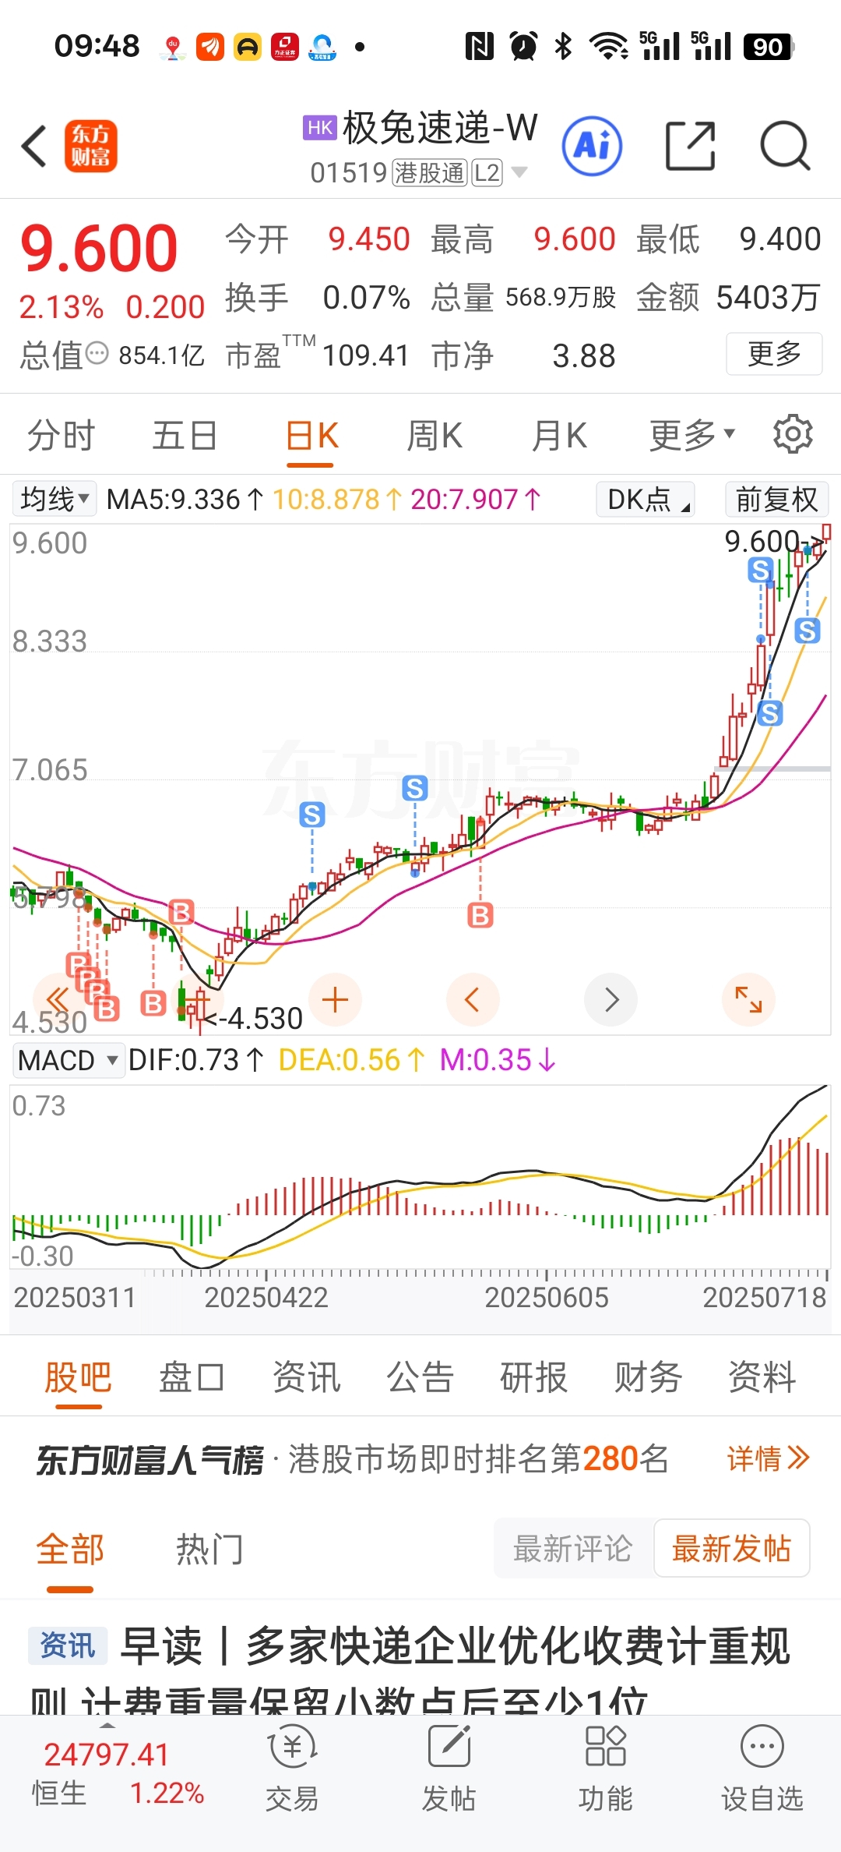This screenshot has height=1852, width=841.
Task: Tap the share export icon
Action: (x=690, y=146)
